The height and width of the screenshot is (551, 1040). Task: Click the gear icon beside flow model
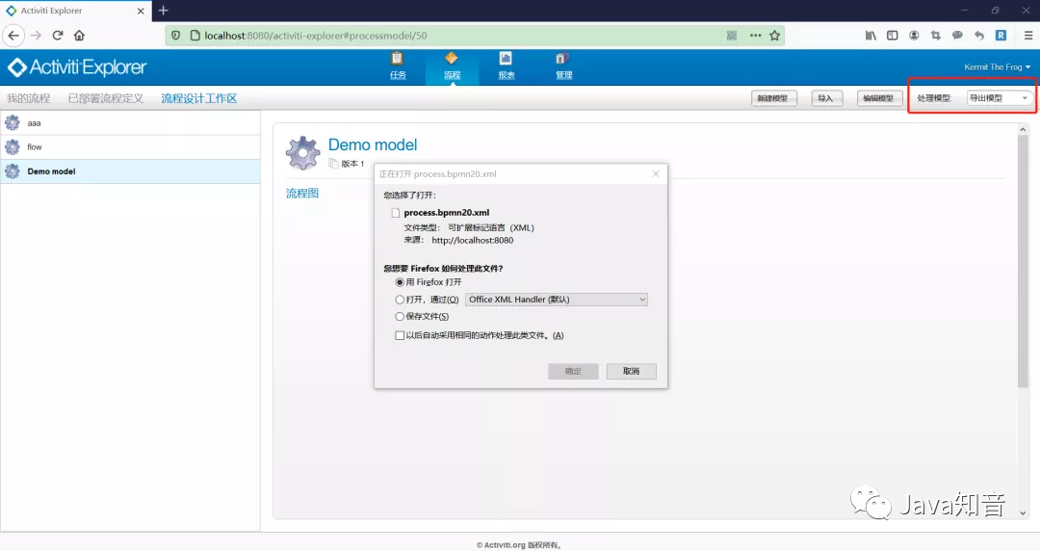point(12,146)
